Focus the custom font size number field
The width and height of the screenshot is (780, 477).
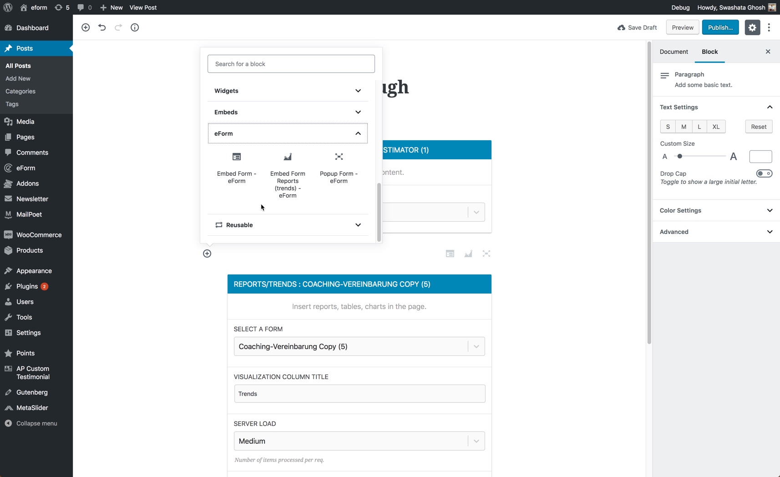point(760,156)
